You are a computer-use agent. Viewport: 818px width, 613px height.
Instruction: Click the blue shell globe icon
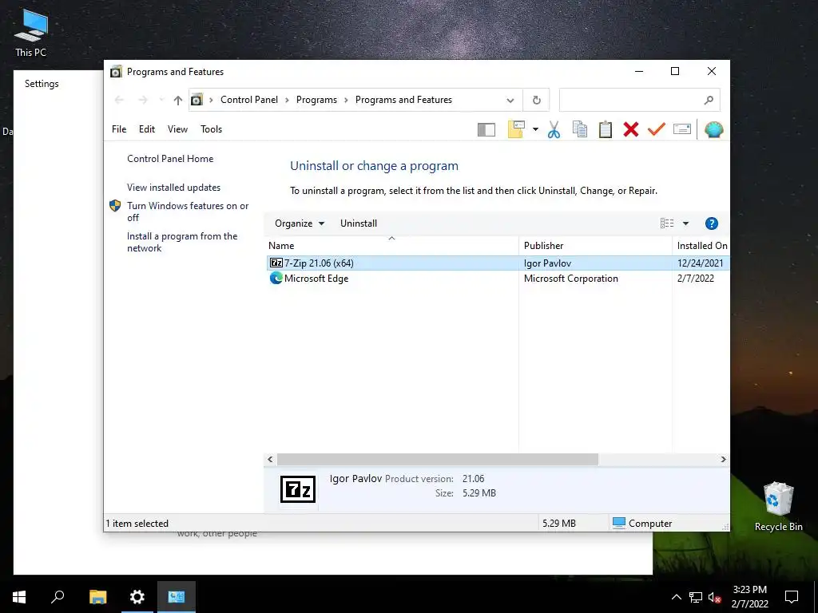713,129
